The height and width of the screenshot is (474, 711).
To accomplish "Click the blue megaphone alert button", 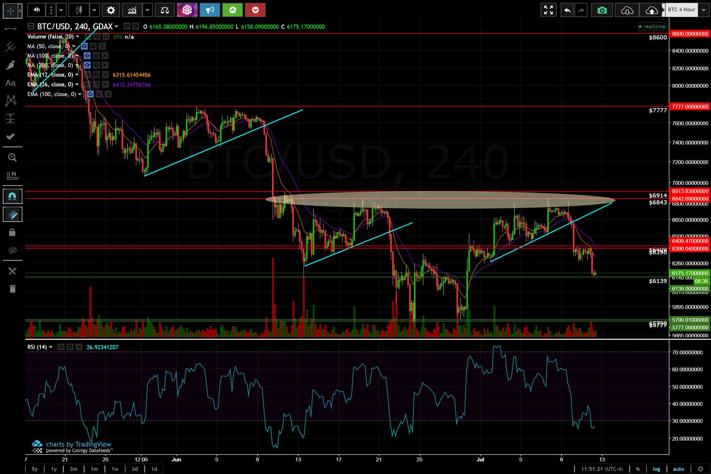I will 210,10.
